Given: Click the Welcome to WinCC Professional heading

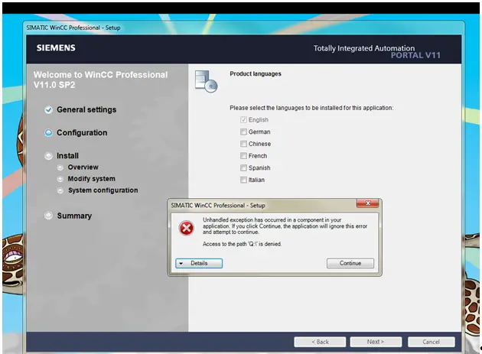Looking at the screenshot, I should click(100, 80).
